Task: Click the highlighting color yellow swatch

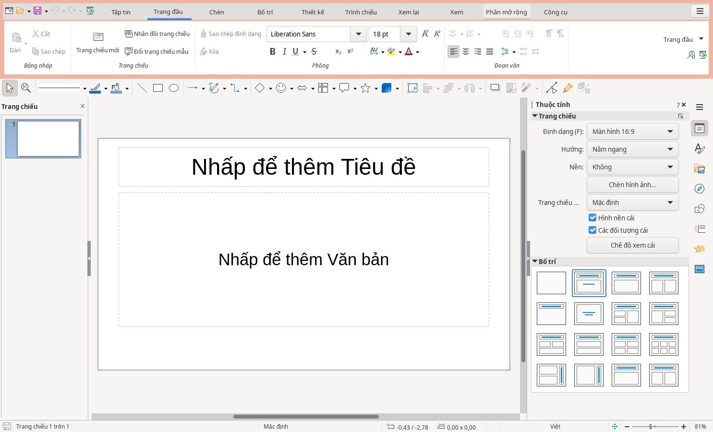Action: (x=391, y=51)
